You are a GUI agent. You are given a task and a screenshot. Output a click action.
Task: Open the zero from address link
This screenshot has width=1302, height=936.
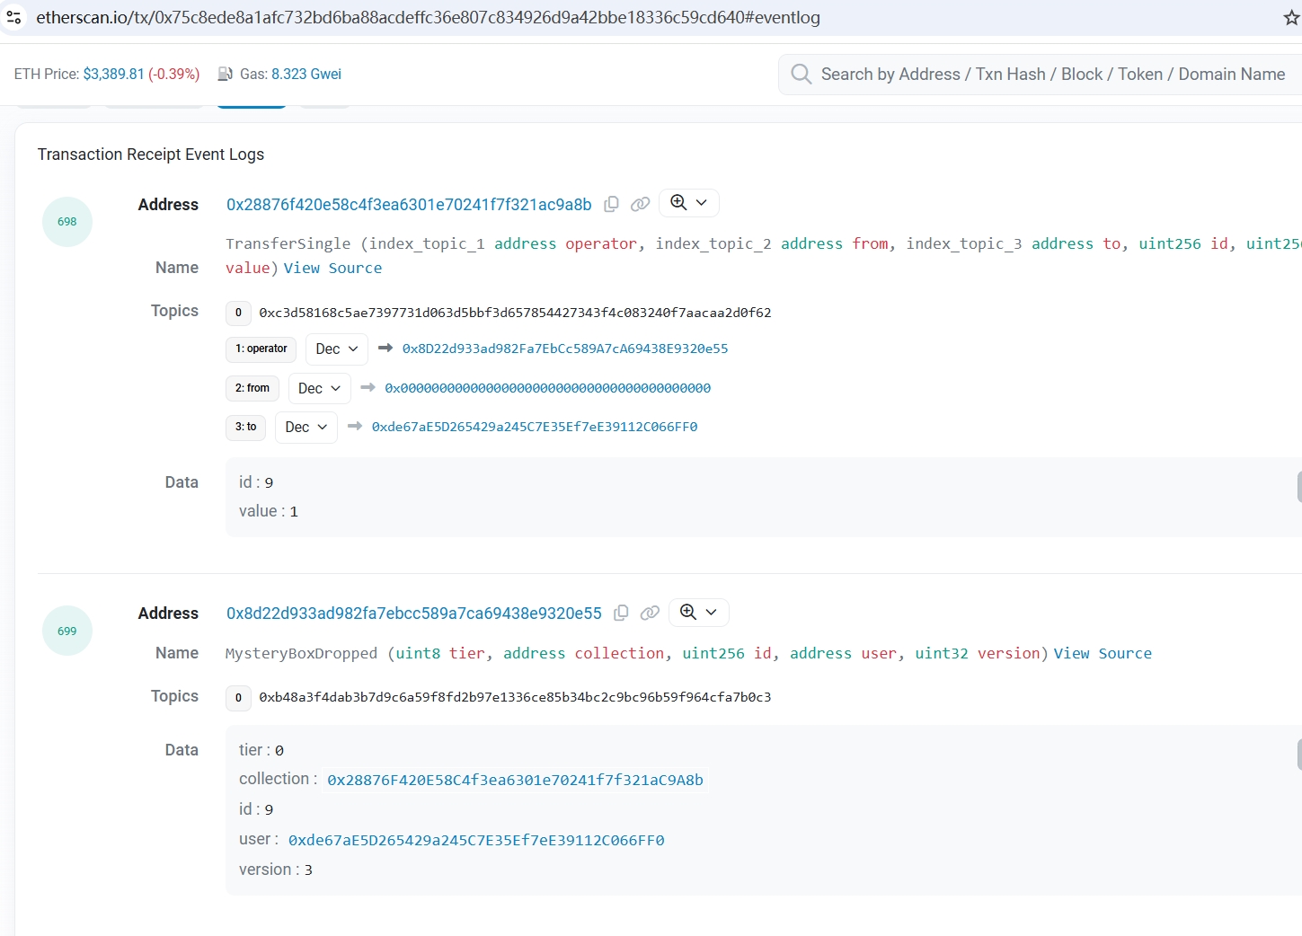548,388
